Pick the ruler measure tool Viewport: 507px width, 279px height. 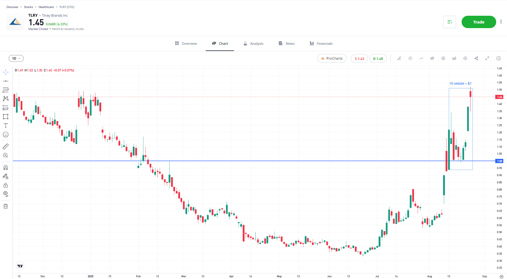6,146
